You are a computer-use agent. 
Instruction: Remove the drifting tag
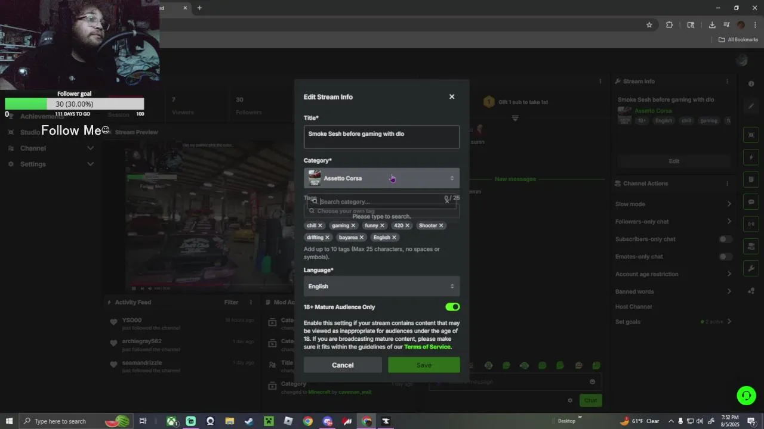click(x=327, y=237)
